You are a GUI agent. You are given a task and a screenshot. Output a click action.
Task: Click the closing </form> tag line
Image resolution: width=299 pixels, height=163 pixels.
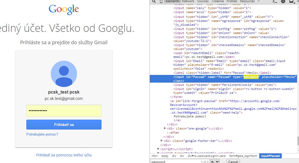(176, 97)
